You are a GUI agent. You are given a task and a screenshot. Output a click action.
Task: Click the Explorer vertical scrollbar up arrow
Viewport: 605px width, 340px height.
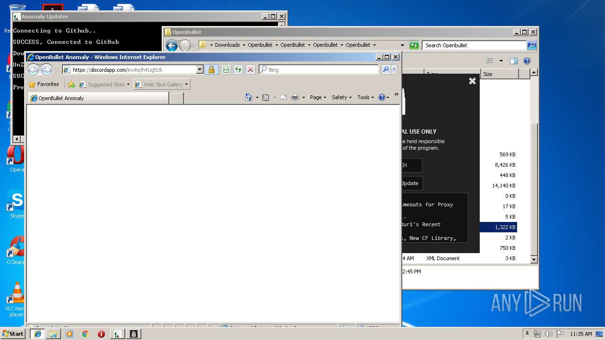pos(534,72)
